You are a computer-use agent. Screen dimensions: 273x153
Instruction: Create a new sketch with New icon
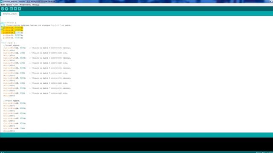(11, 9)
